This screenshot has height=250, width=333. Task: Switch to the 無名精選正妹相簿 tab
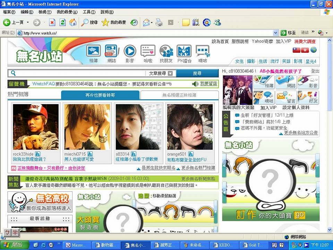click(179, 95)
